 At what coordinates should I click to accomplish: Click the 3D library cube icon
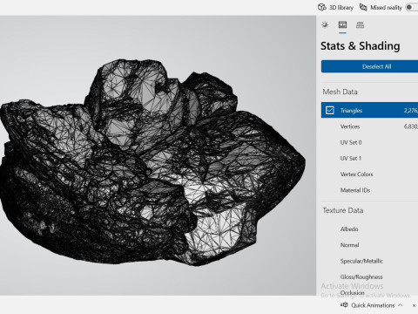322,8
